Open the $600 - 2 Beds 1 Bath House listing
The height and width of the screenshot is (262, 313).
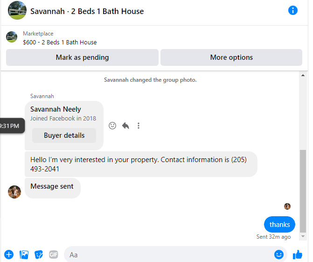point(60,42)
